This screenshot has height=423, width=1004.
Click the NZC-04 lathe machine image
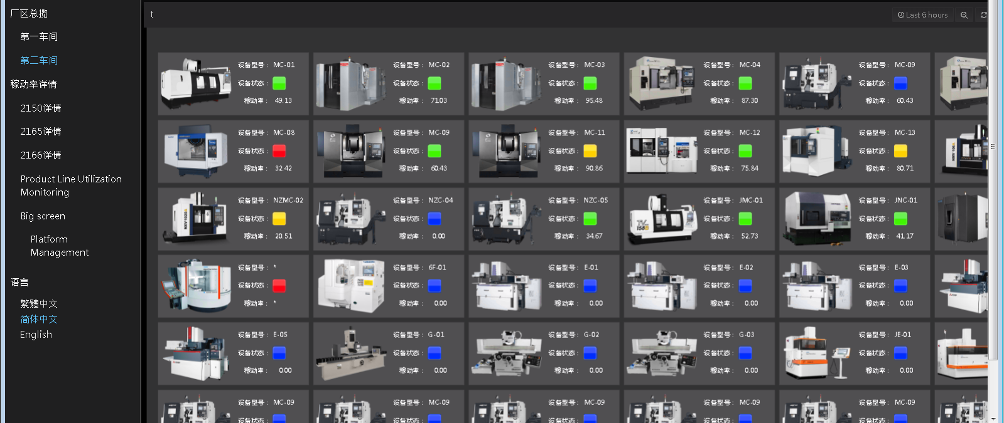351,219
